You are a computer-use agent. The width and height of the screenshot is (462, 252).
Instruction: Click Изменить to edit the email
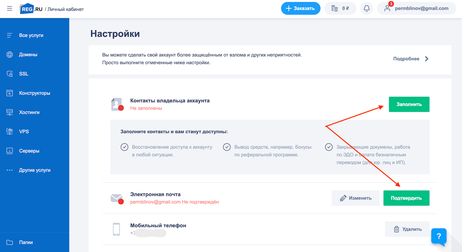[x=355, y=198]
